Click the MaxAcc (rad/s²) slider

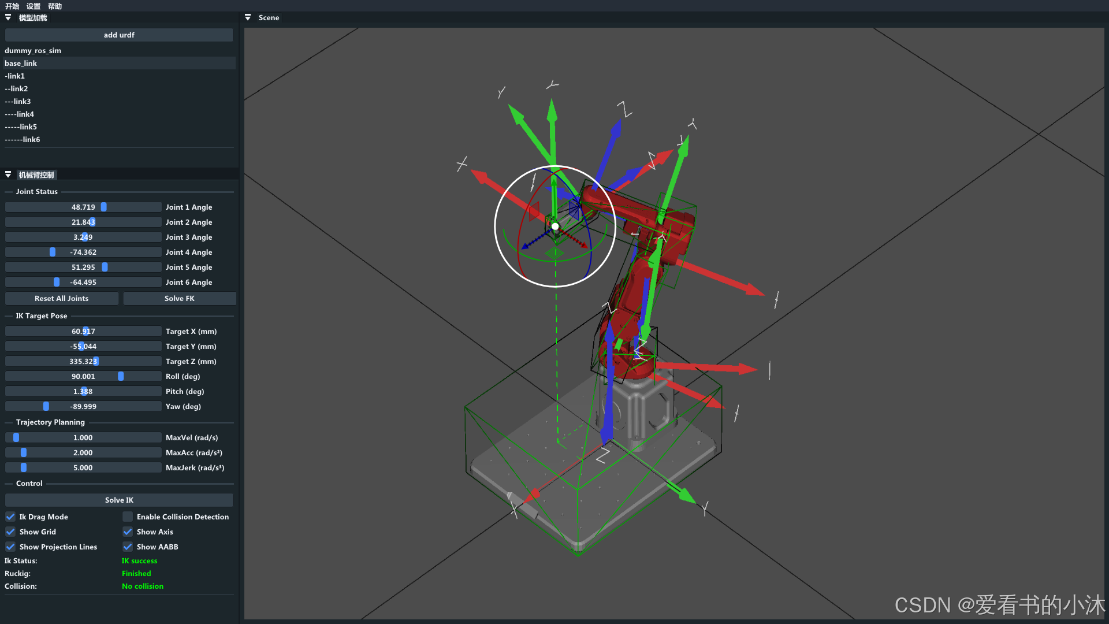coord(83,452)
